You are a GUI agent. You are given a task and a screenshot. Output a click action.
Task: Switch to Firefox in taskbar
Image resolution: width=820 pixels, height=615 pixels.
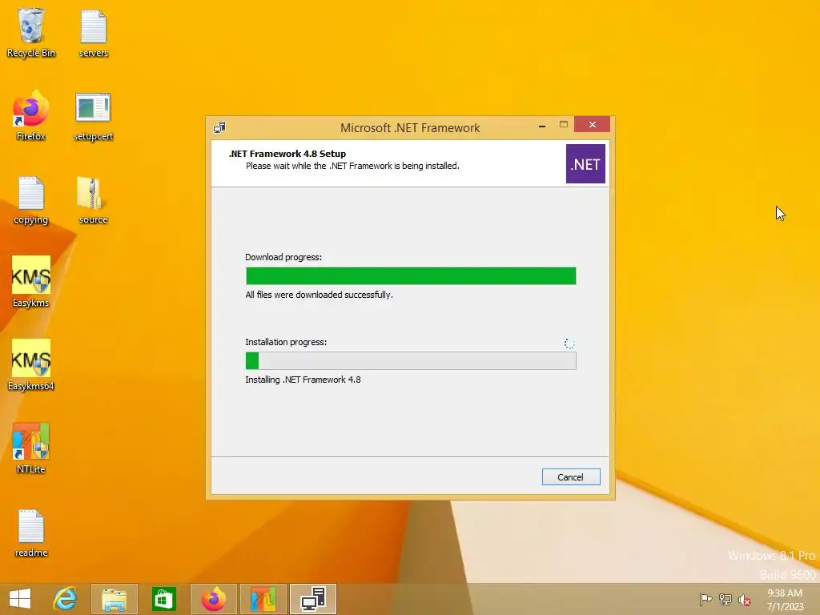point(213,599)
